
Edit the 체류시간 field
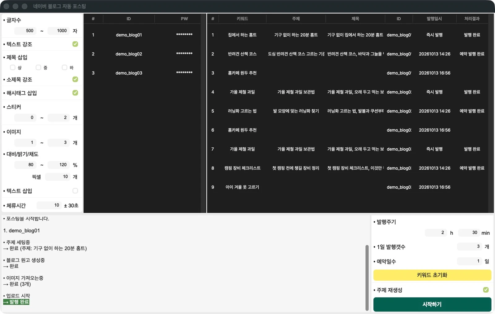tap(49, 205)
